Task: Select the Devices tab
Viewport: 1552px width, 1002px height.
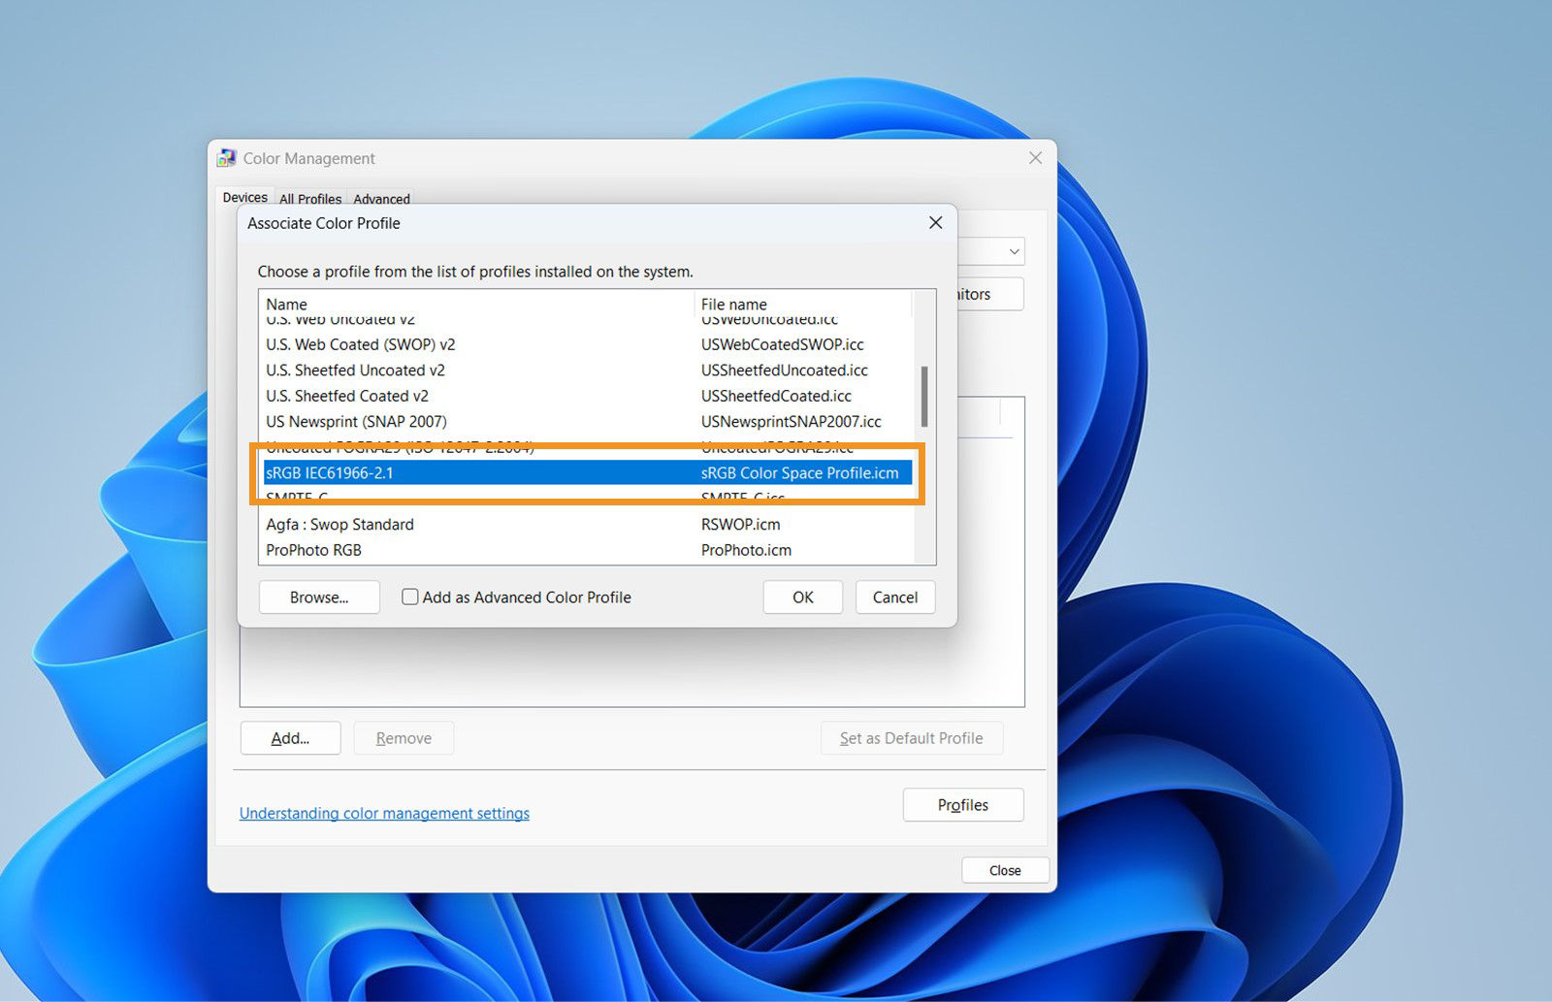Action: (x=243, y=197)
